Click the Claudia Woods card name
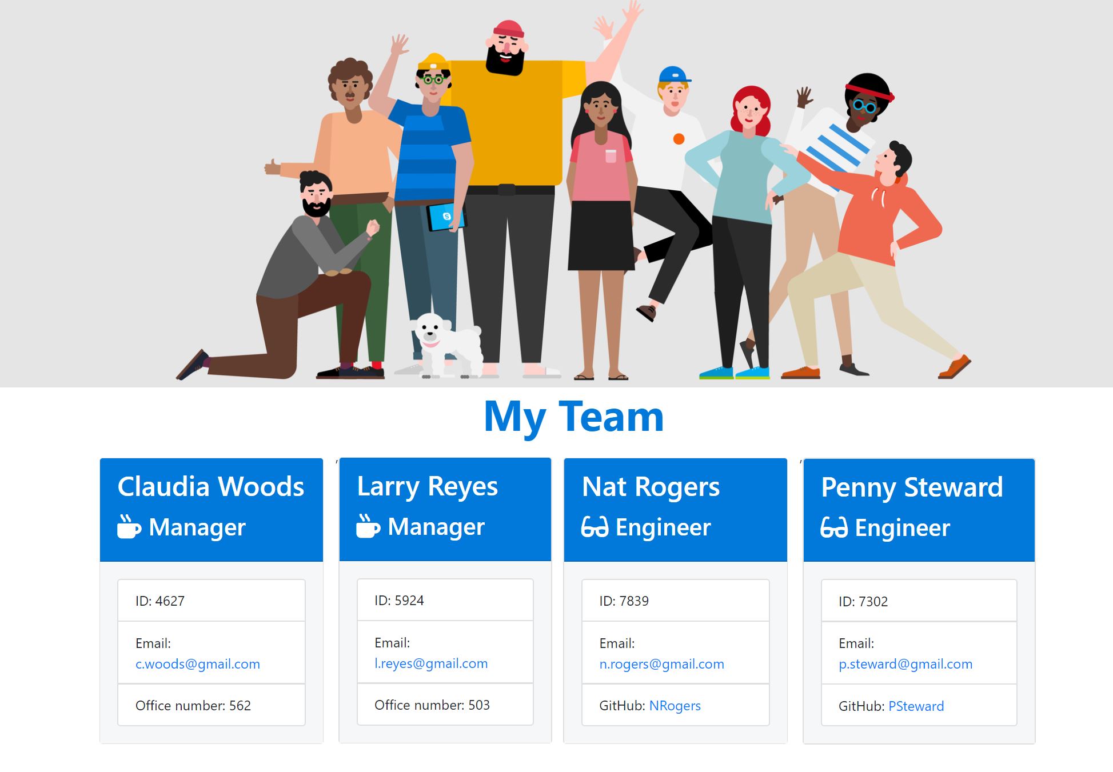This screenshot has width=1113, height=772. pyautogui.click(x=210, y=487)
